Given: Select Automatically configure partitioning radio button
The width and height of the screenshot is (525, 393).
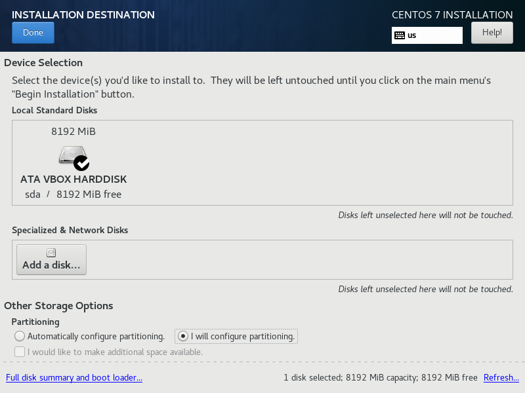Looking at the screenshot, I should point(20,336).
